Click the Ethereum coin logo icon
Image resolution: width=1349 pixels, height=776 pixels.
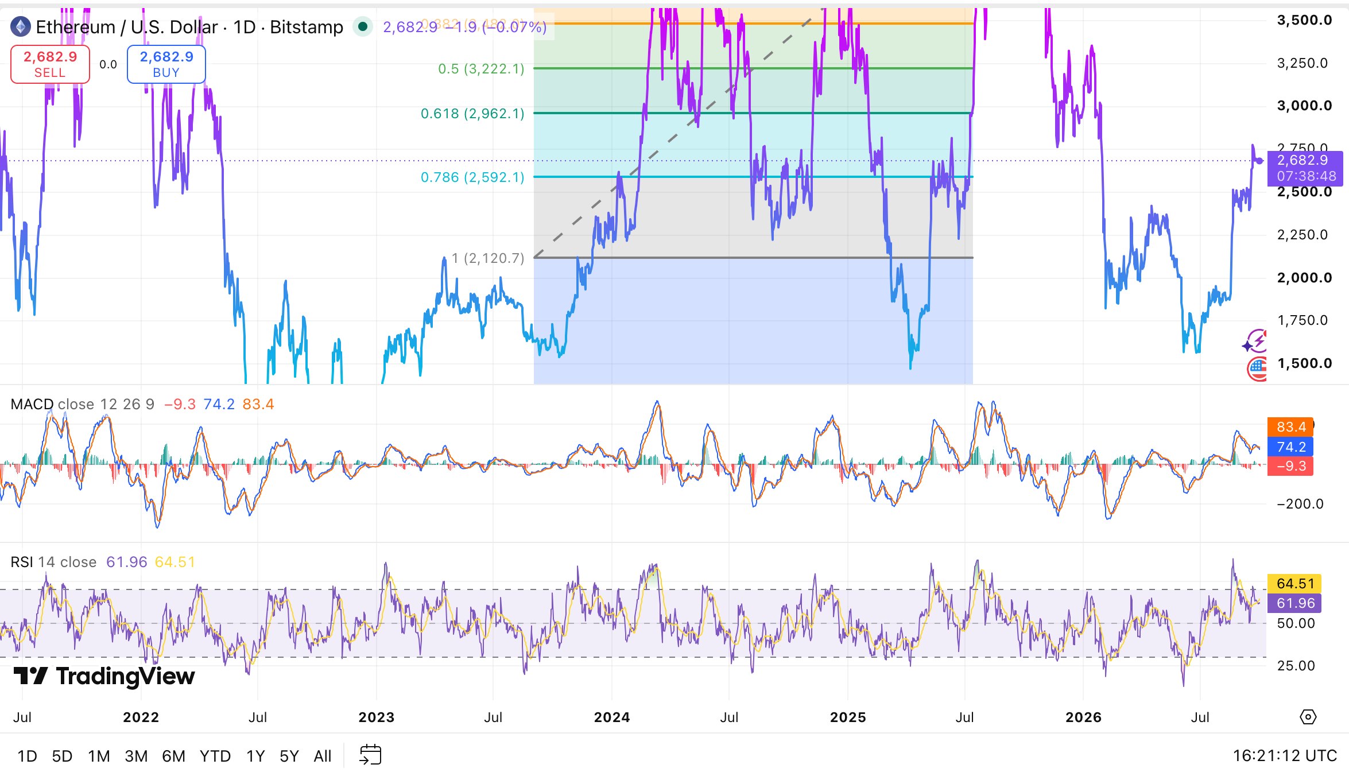pos(21,26)
